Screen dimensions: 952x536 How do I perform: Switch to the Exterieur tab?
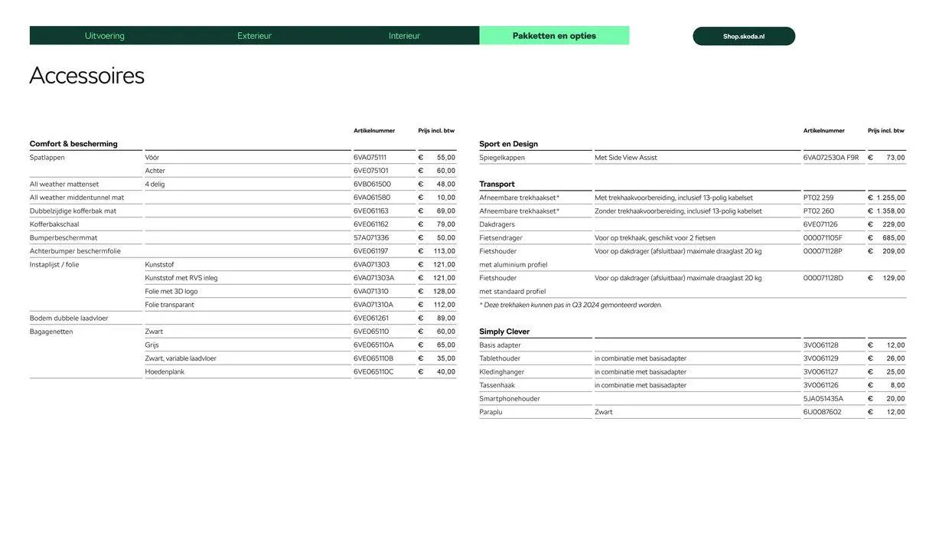click(x=254, y=36)
